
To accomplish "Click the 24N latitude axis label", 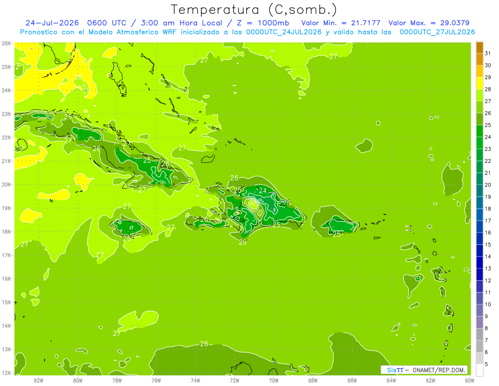I will point(6,90).
